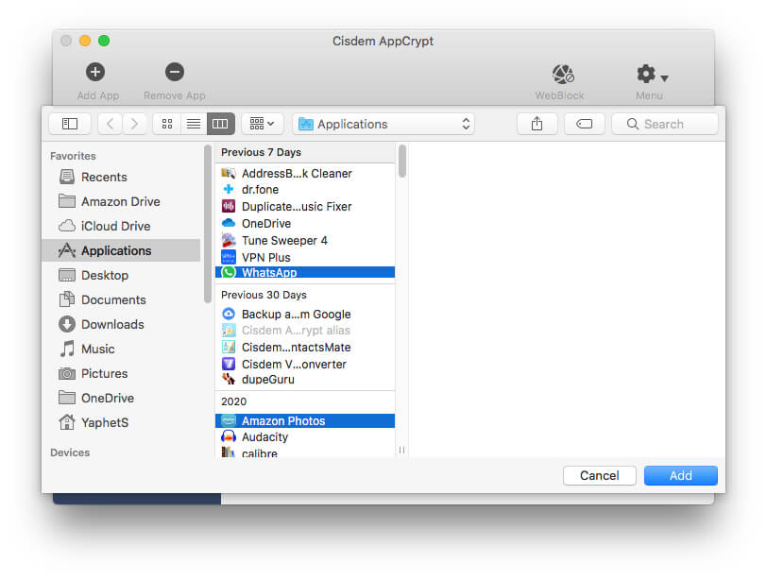Select Music in the sidebar

pyautogui.click(x=122, y=349)
